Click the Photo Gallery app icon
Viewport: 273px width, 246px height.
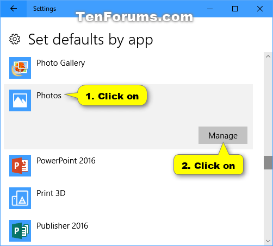(20, 68)
